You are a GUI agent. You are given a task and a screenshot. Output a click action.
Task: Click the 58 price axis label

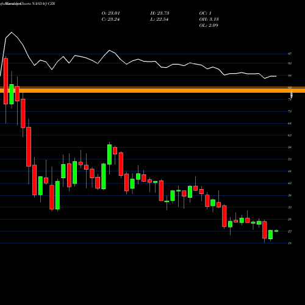point(290,147)
